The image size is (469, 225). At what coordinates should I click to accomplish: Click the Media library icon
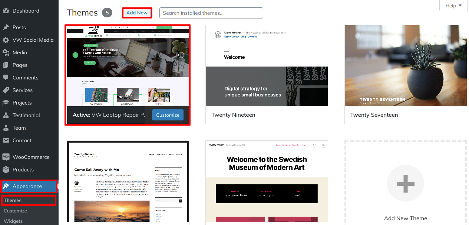tap(6, 52)
